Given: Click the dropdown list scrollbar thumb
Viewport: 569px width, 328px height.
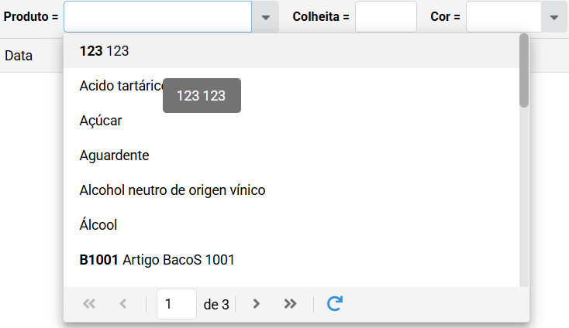Looking at the screenshot, I should click(523, 70).
